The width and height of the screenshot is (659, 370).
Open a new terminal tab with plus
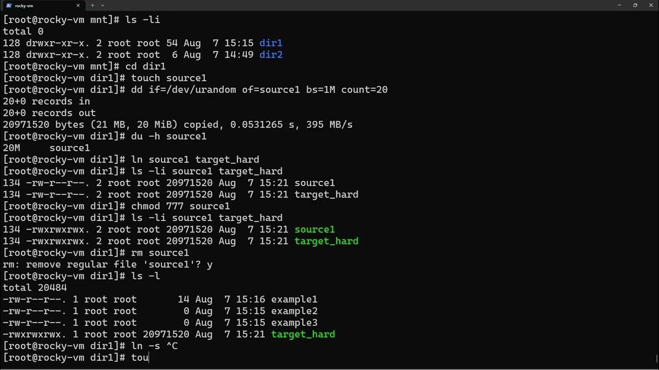pyautogui.click(x=93, y=5)
